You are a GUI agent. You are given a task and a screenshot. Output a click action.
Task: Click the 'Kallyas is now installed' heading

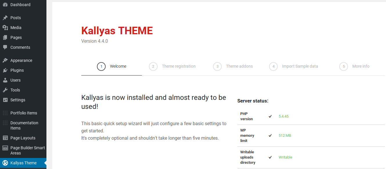tap(154, 102)
